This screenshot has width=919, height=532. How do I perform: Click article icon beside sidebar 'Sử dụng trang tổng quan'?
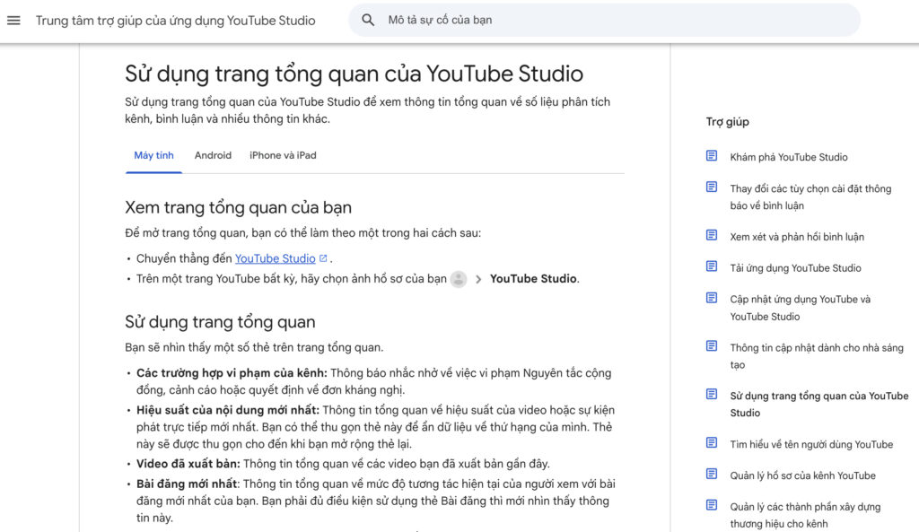point(712,395)
